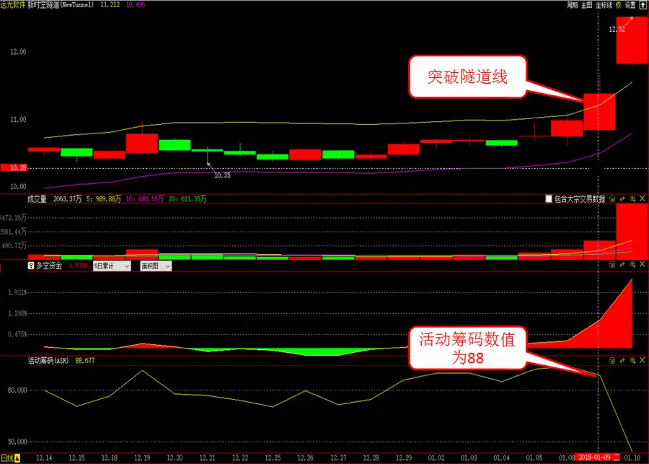
Task: Click the 多空资金 panel's swap indicator icon
Action: (622, 266)
